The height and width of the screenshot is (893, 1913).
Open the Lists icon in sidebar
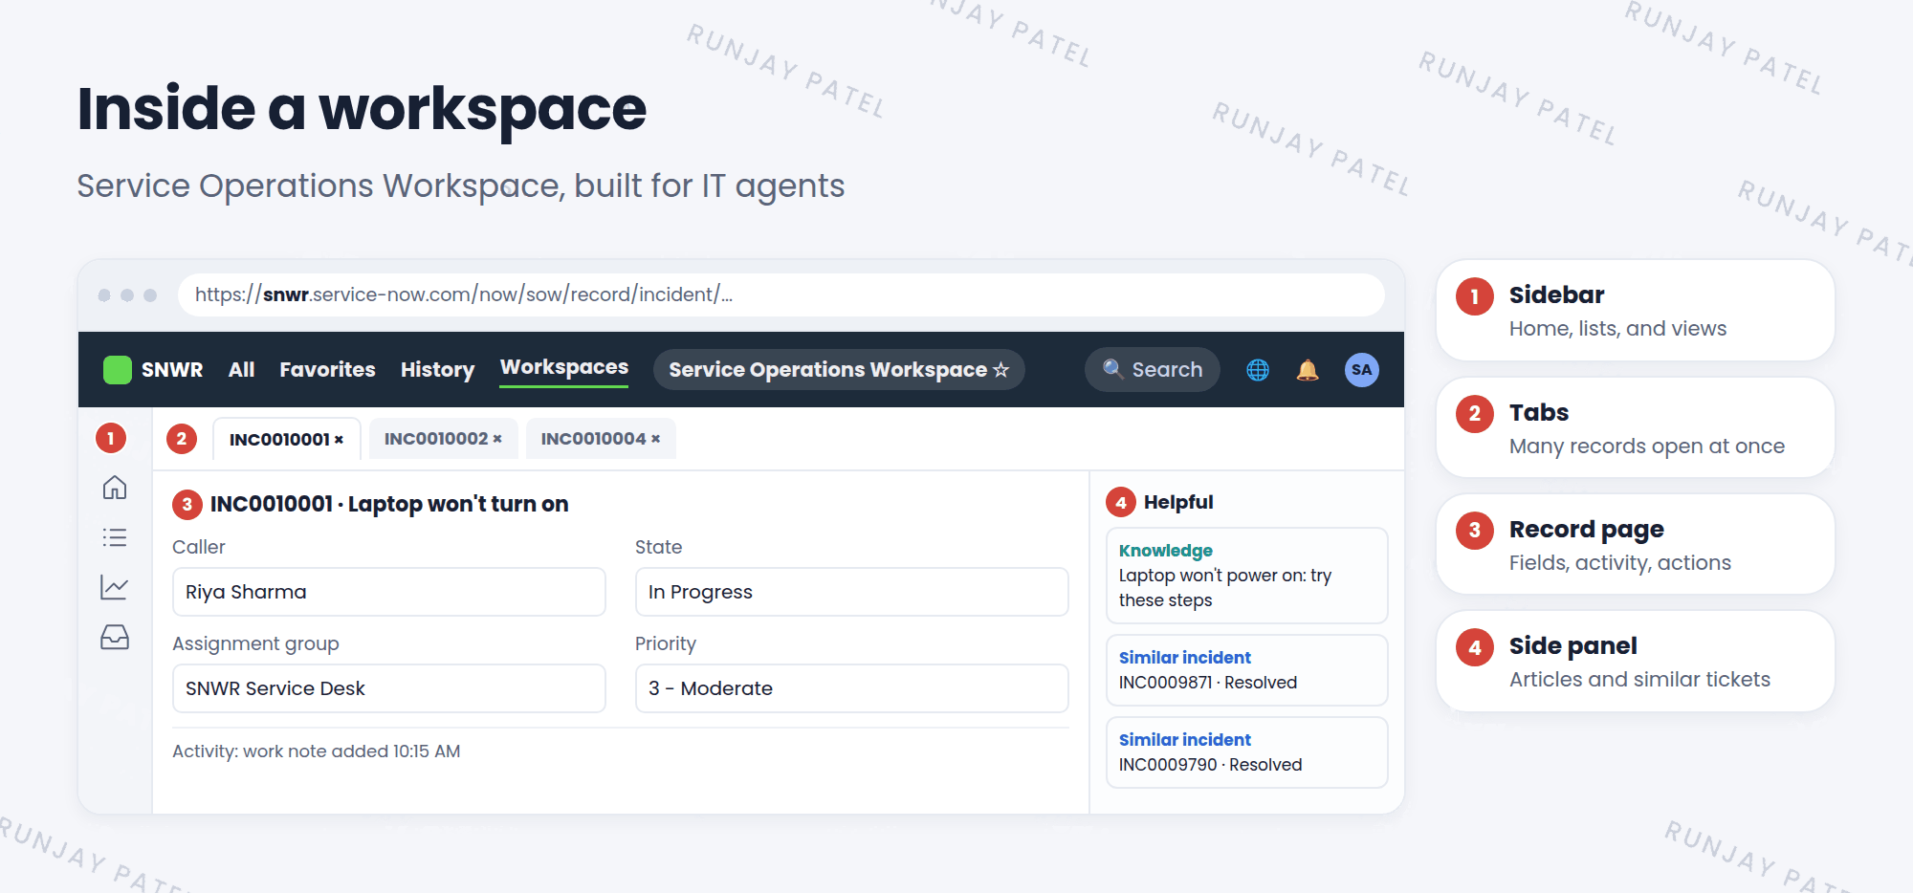point(115,537)
